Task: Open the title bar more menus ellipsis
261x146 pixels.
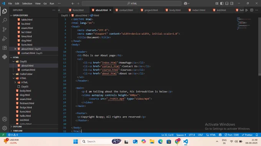Action: (x=59, y=3)
